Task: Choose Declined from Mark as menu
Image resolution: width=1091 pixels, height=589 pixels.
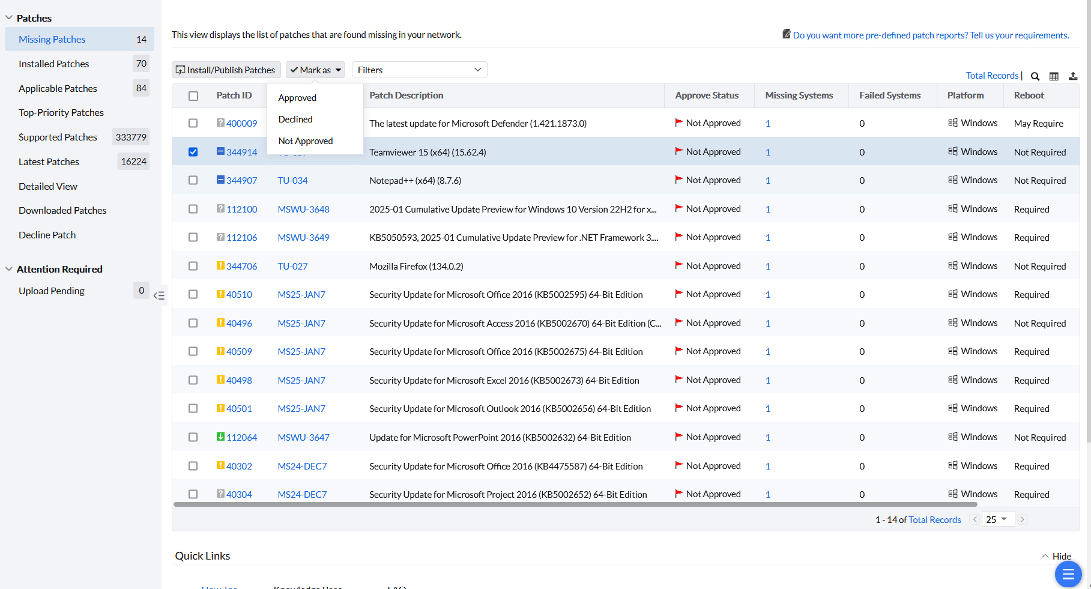Action: click(295, 119)
